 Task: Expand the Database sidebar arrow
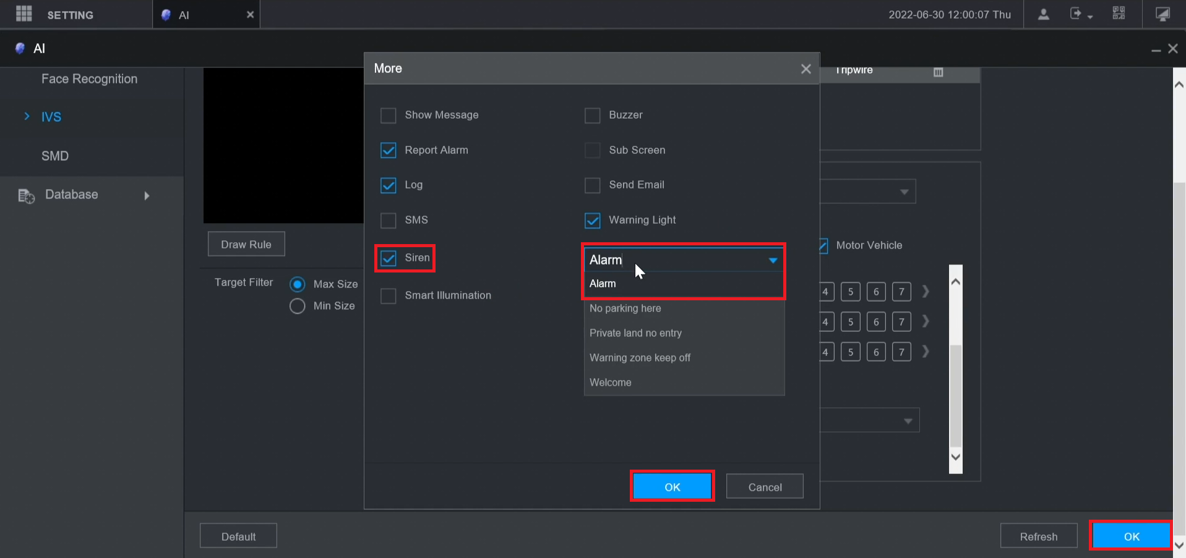pyautogui.click(x=147, y=196)
